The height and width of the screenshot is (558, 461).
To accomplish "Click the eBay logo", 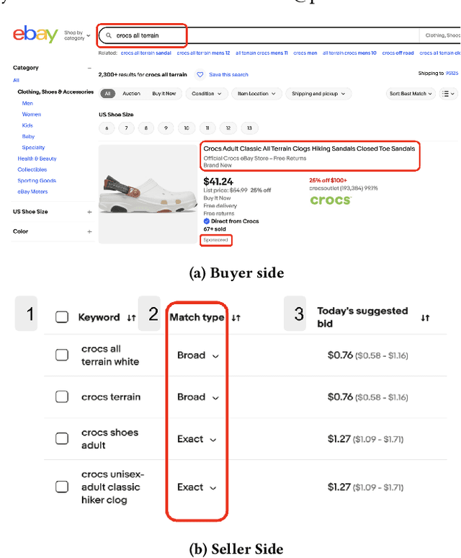I will point(35,35).
